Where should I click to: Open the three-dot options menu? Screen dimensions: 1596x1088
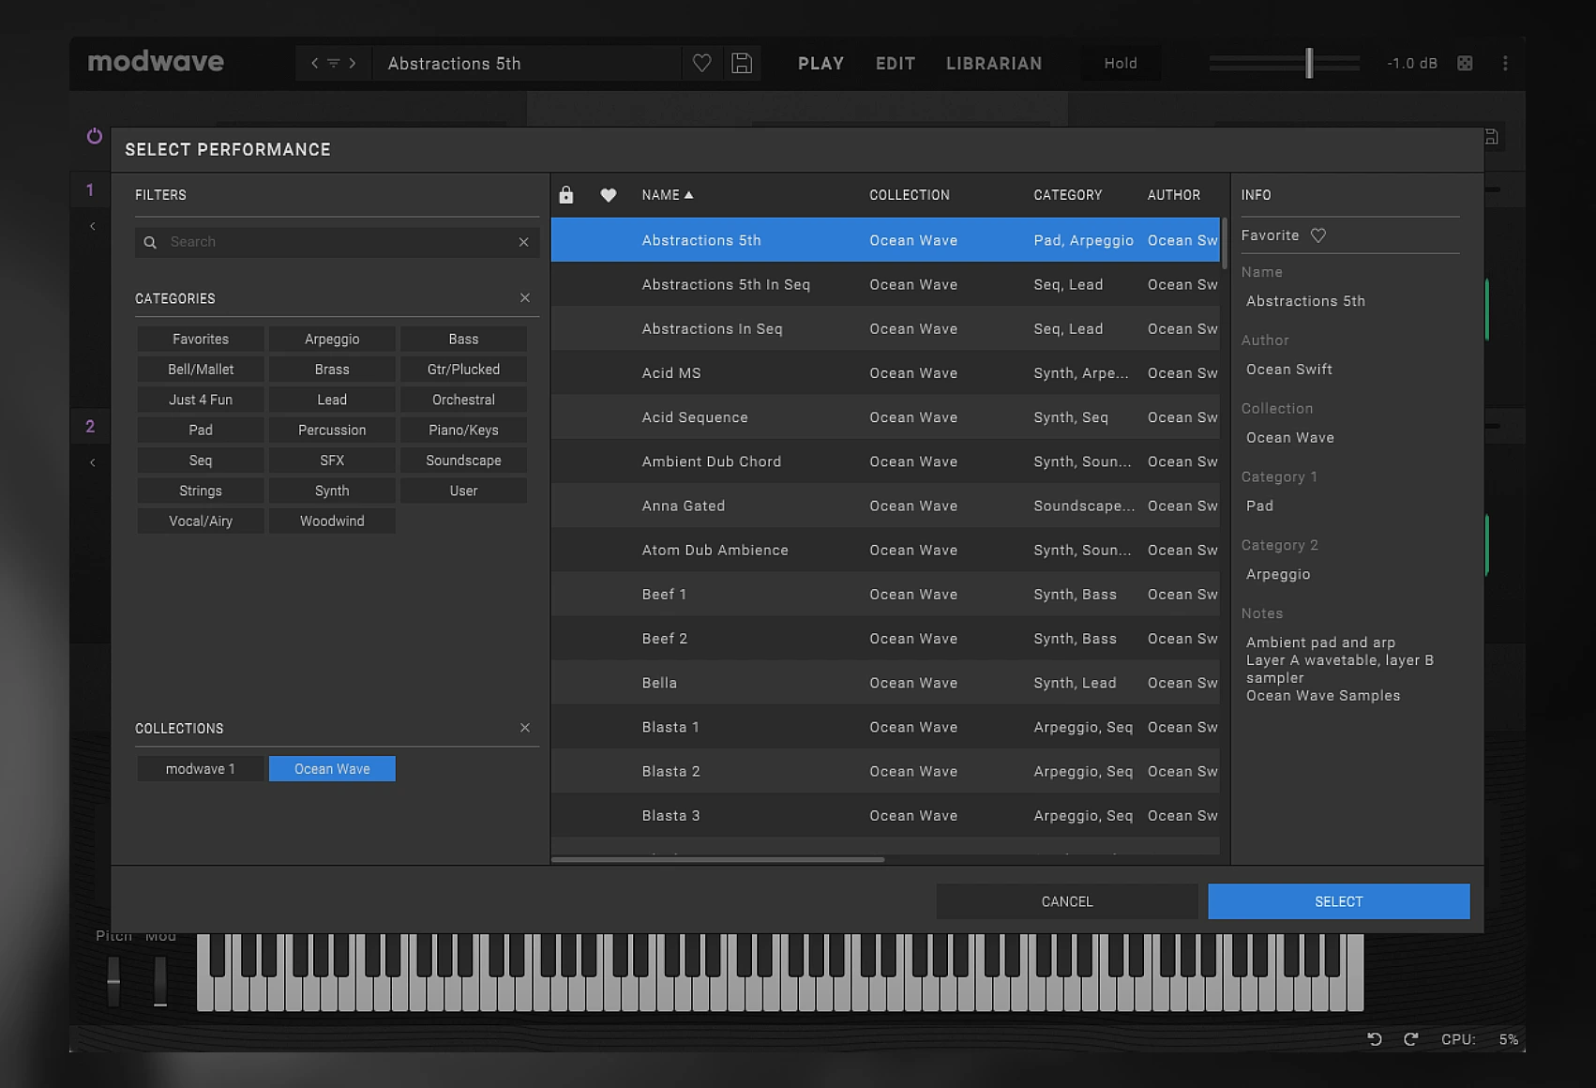click(1505, 63)
